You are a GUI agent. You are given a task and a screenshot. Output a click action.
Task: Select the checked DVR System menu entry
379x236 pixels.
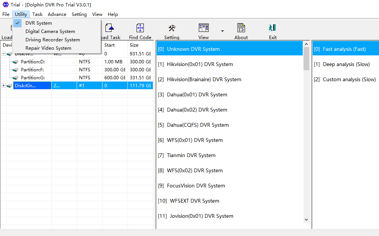(57, 23)
